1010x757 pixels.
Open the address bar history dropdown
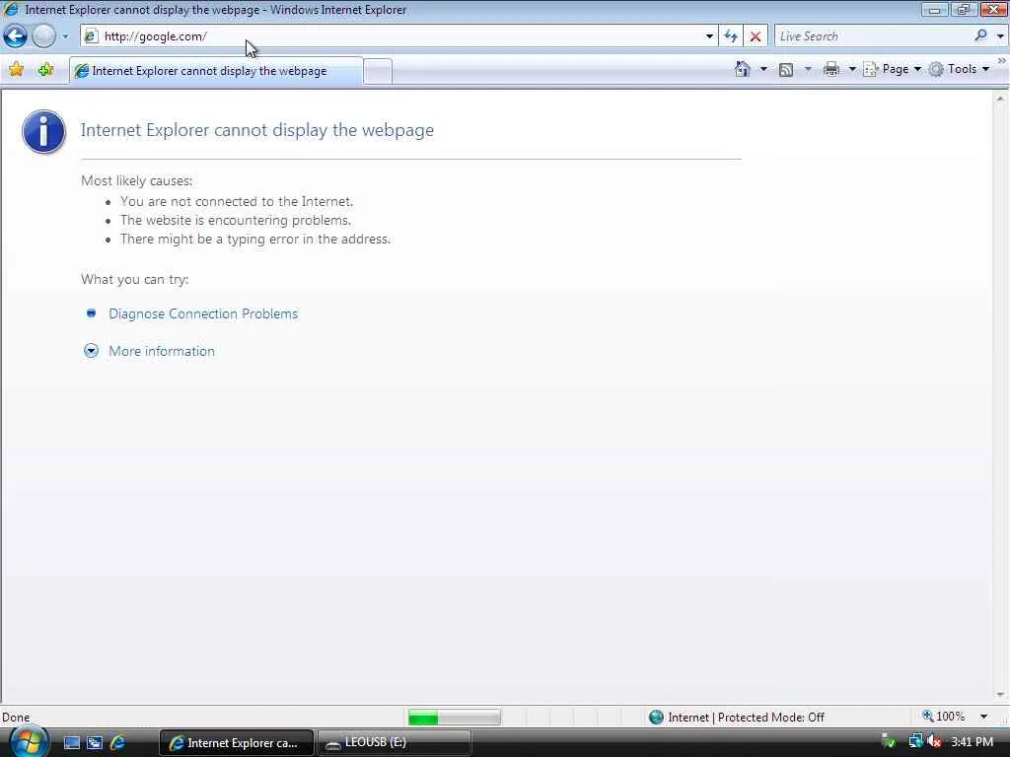(x=709, y=36)
